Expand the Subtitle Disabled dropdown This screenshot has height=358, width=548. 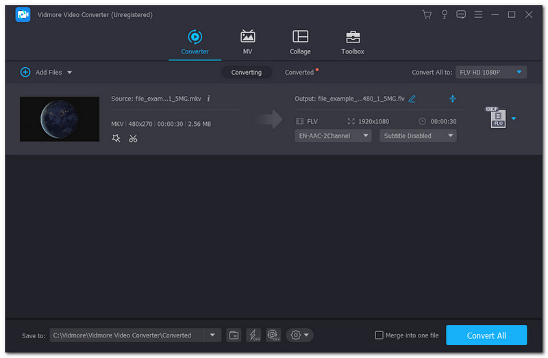click(x=418, y=136)
